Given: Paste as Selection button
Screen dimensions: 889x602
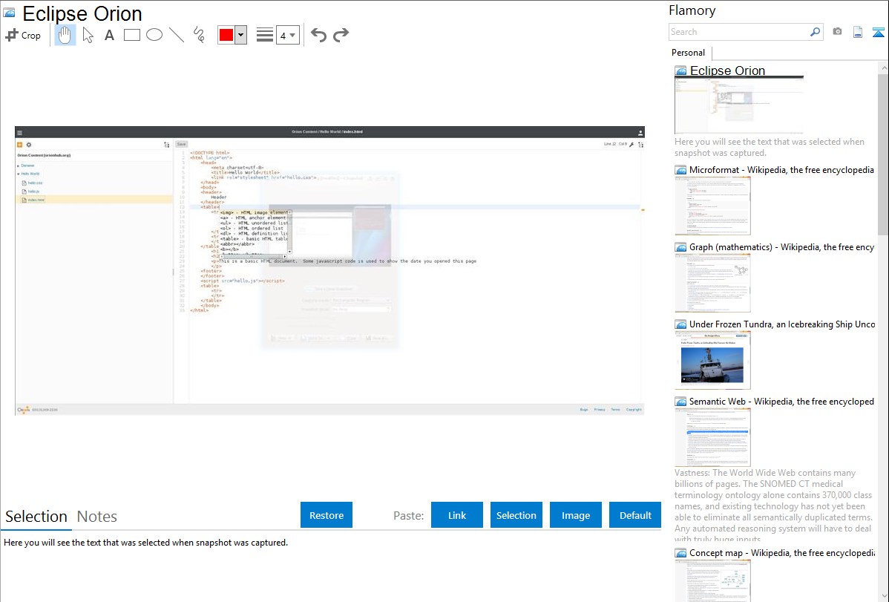Looking at the screenshot, I should pyautogui.click(x=516, y=515).
